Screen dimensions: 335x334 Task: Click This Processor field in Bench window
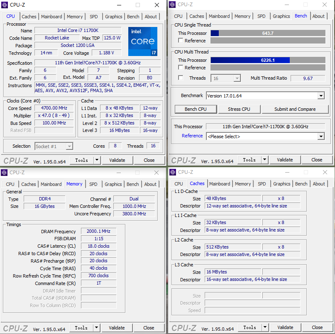[x=265, y=127]
